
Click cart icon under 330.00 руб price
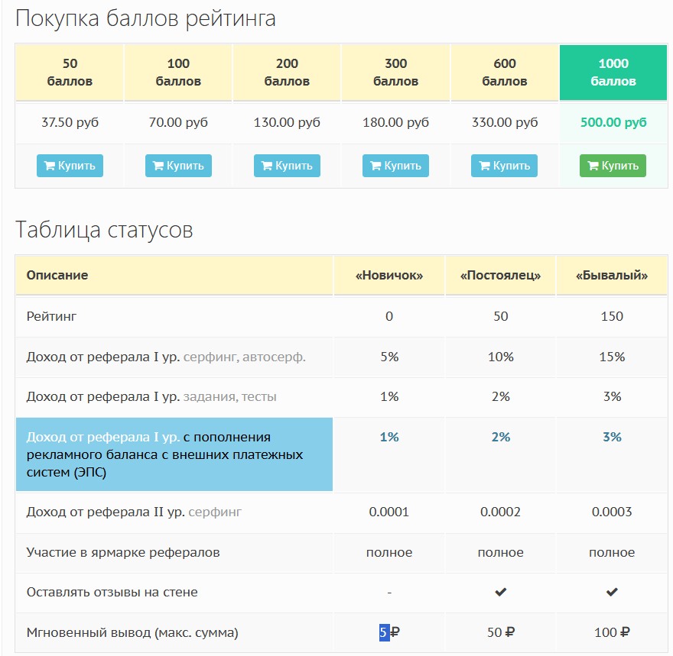484,166
